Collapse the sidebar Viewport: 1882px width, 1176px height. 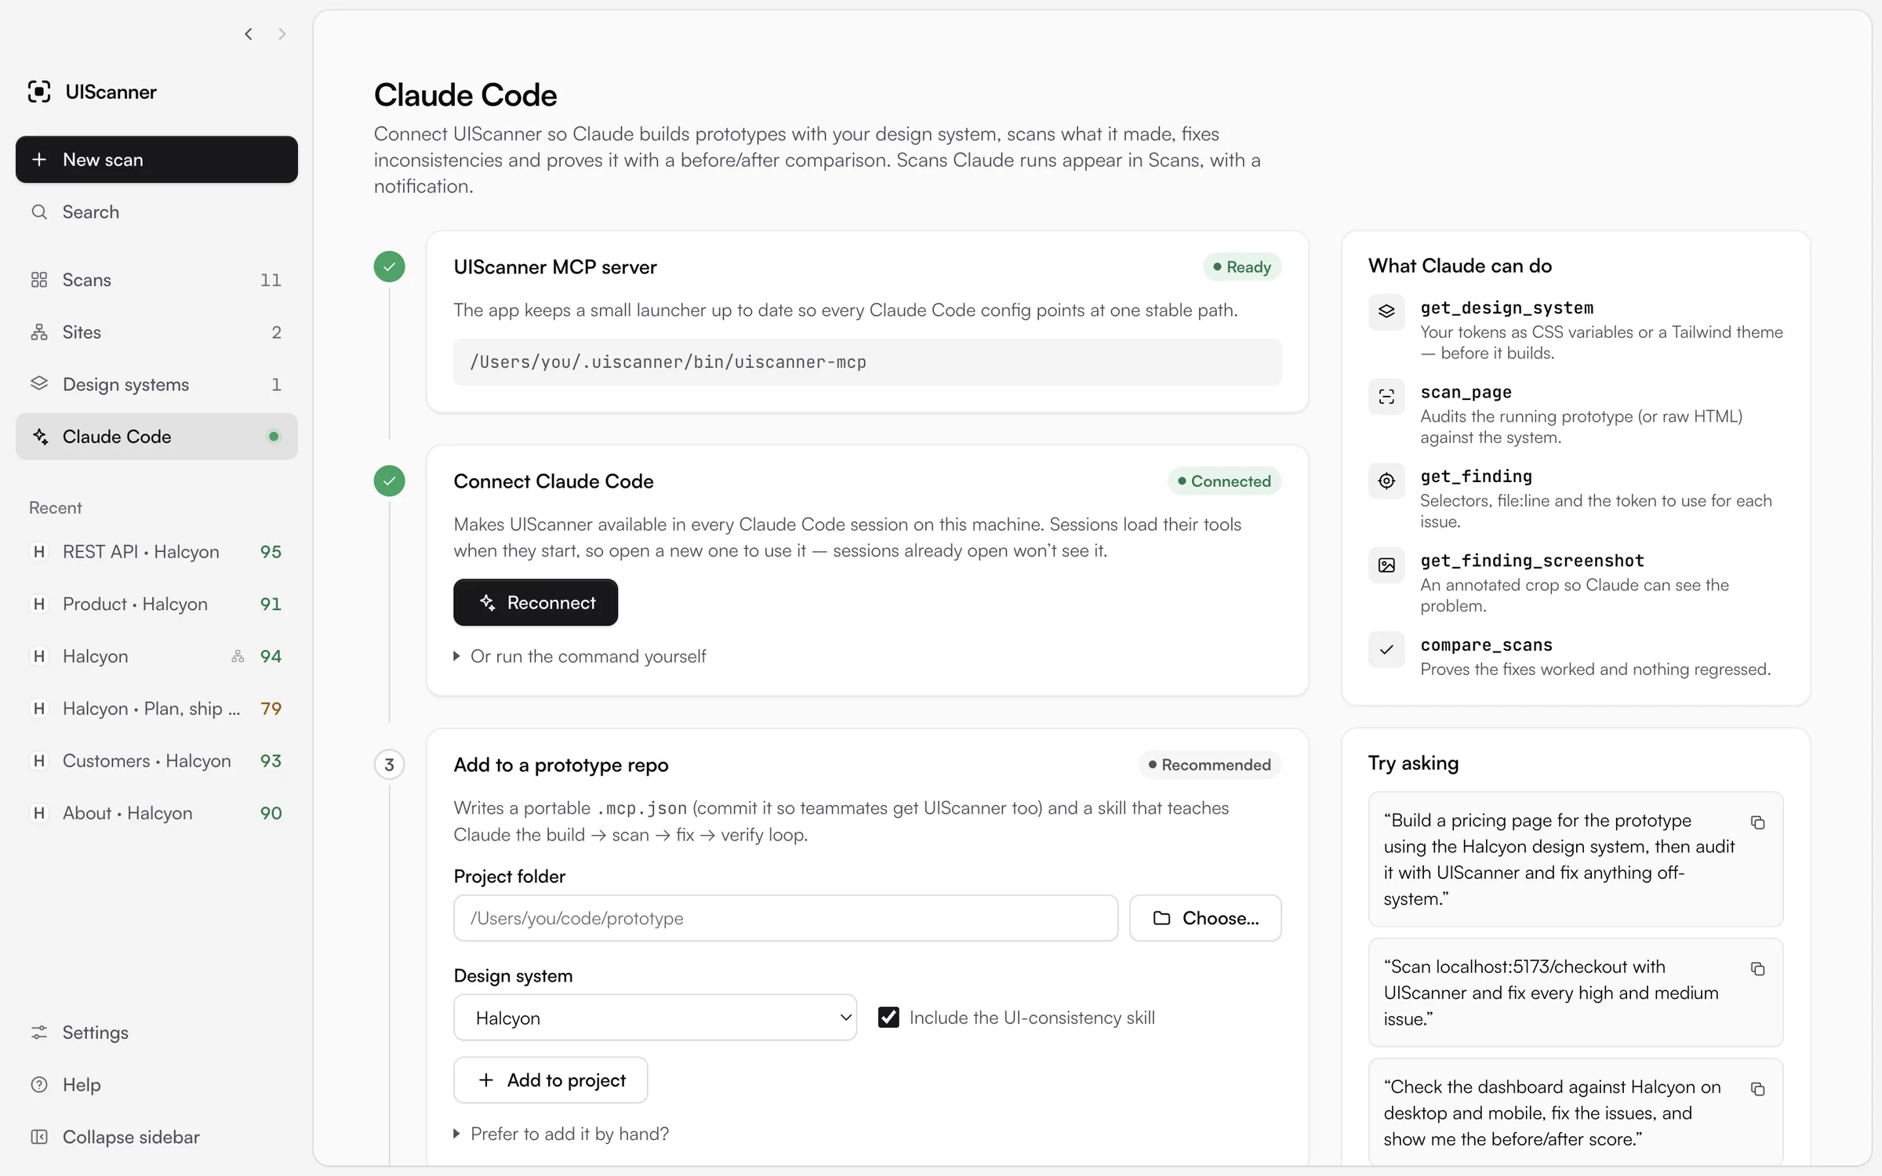point(156,1137)
